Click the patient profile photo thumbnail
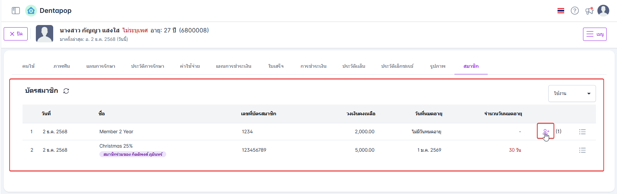Screen dimensions: 617x194 coord(44,34)
